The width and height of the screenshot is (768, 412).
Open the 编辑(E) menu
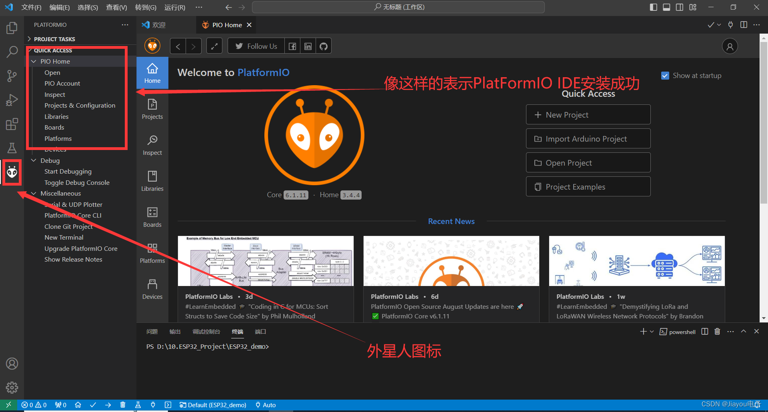[60, 7]
